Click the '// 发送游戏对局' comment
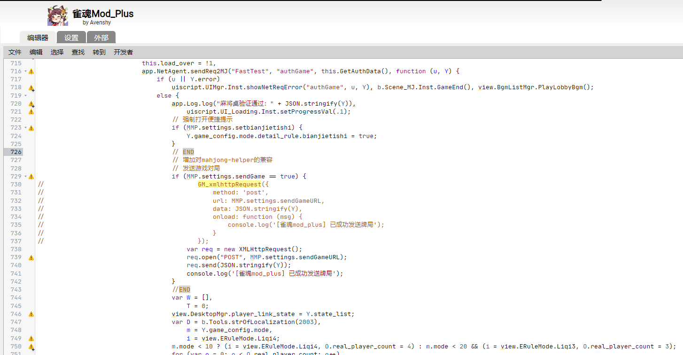The height and width of the screenshot is (355, 683). pyautogui.click(x=196, y=168)
